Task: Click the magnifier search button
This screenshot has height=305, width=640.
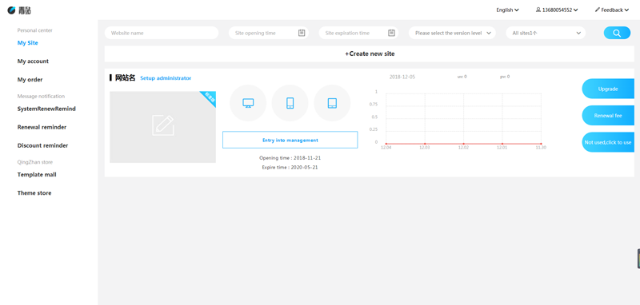Action: pos(617,33)
